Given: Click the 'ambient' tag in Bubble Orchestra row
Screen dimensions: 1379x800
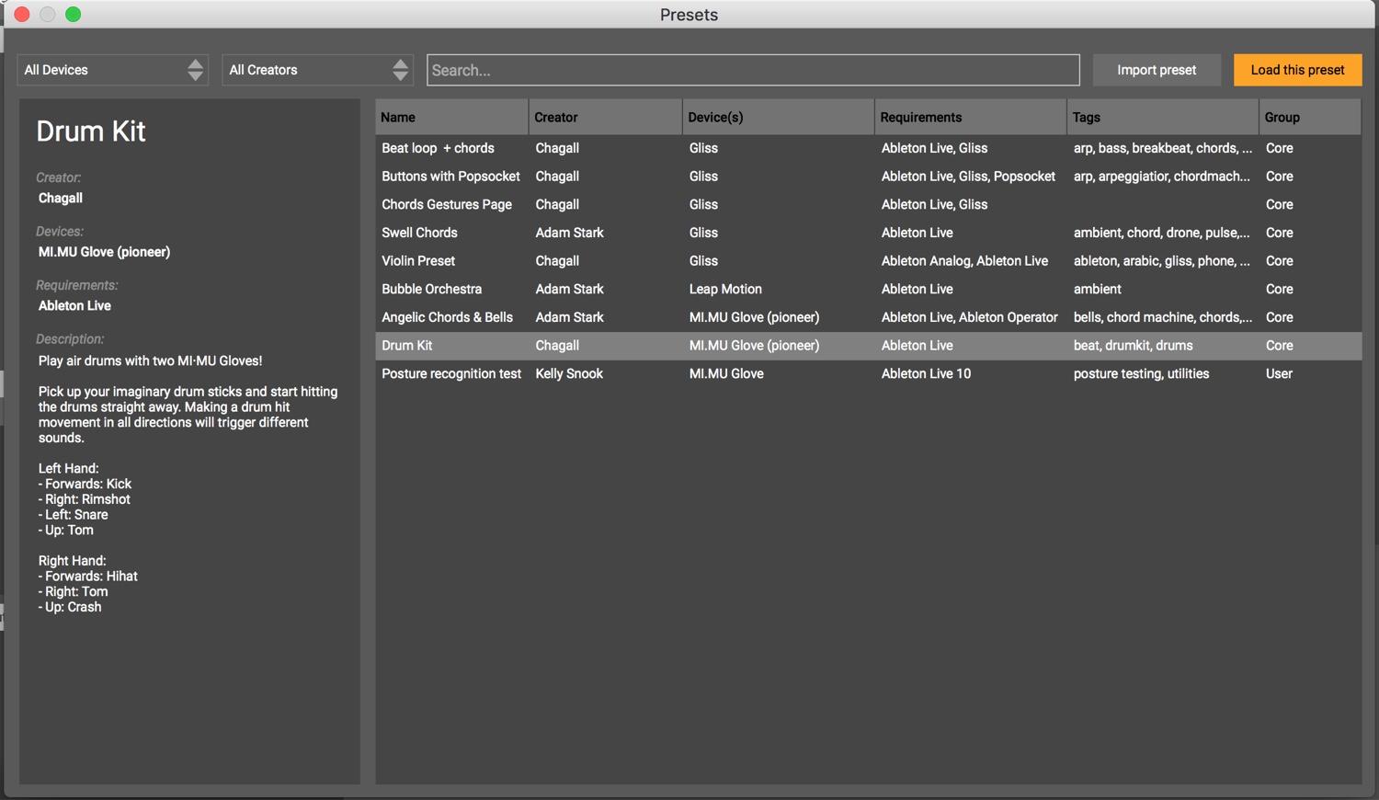Looking at the screenshot, I should [x=1097, y=289].
